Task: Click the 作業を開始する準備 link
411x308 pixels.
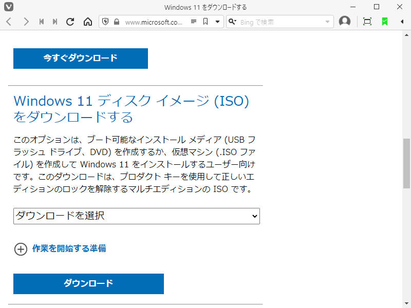Action: click(x=69, y=248)
